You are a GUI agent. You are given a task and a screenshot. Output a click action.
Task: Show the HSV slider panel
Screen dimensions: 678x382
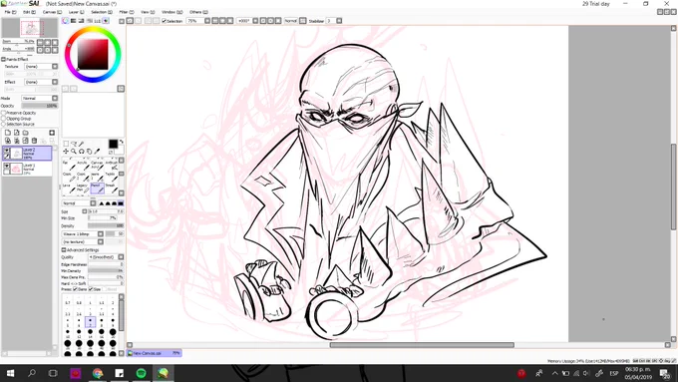pos(81,21)
